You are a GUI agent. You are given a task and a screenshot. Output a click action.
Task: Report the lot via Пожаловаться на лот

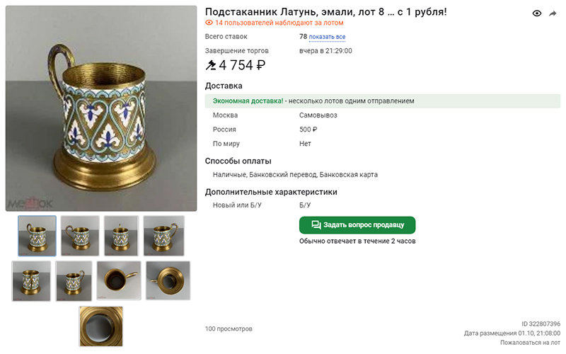tap(530, 343)
